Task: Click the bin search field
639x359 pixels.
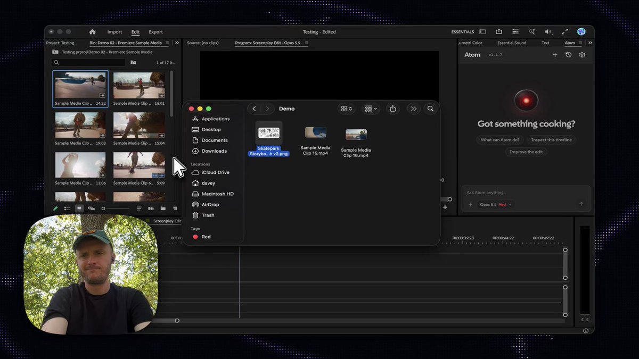Action: click(x=88, y=63)
